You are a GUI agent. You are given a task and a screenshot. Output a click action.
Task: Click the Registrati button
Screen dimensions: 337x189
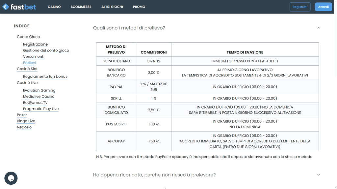[x=300, y=7]
